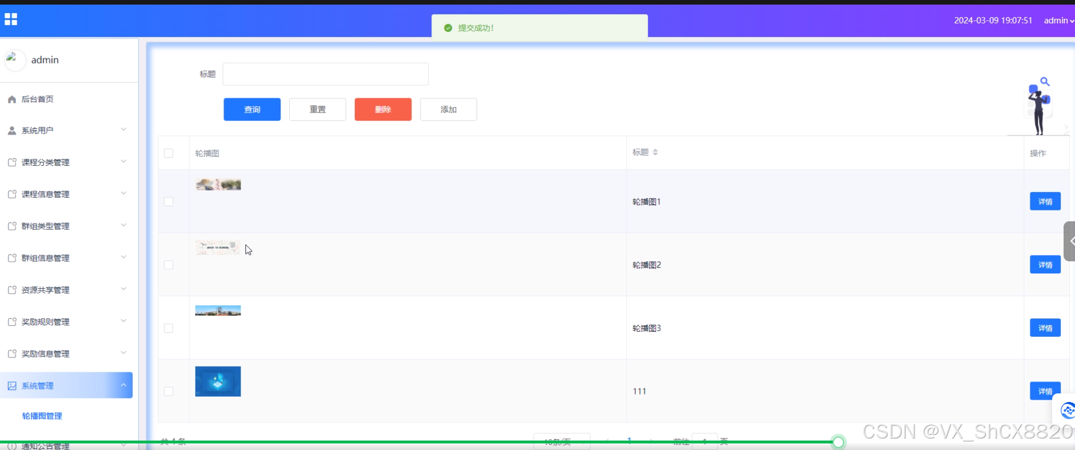The width and height of the screenshot is (1075, 450).
Task: Toggle the select-all checkbox in the table header
Action: point(169,153)
